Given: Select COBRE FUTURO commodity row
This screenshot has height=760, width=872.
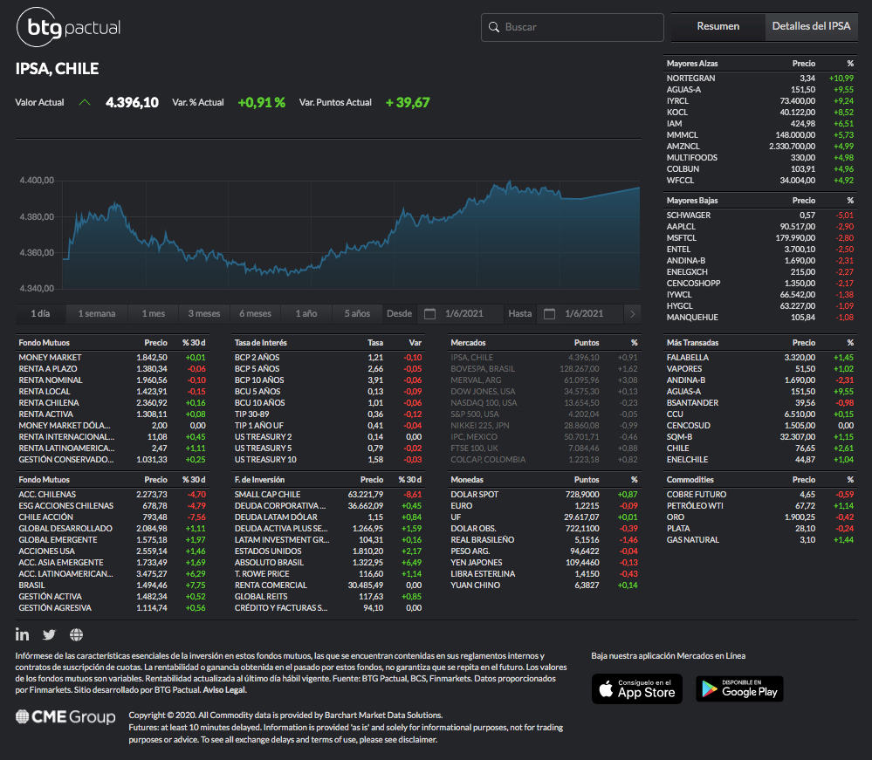Looking at the screenshot, I should 760,494.
